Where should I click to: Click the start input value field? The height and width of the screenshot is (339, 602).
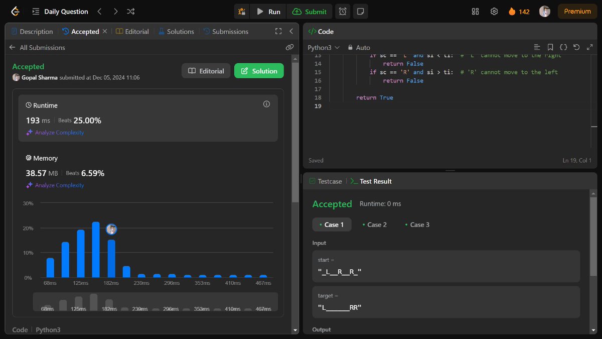(x=446, y=266)
